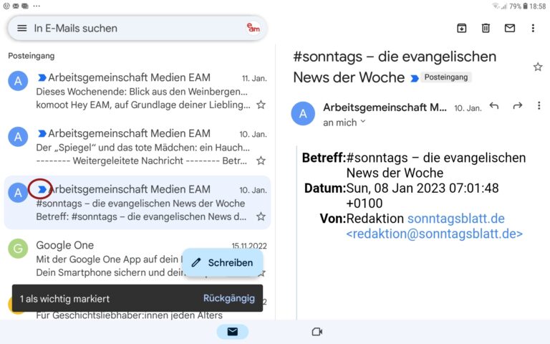Click Schreiben compose button
The image size is (550, 344).
point(222,262)
